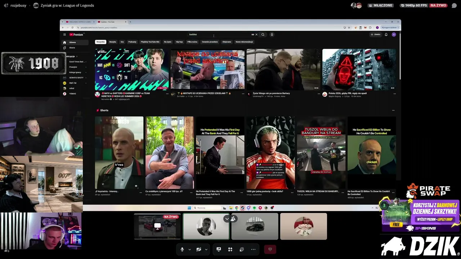The image size is (461, 259).
Task: Select the Muzyka filter chip
Action: [113, 42]
